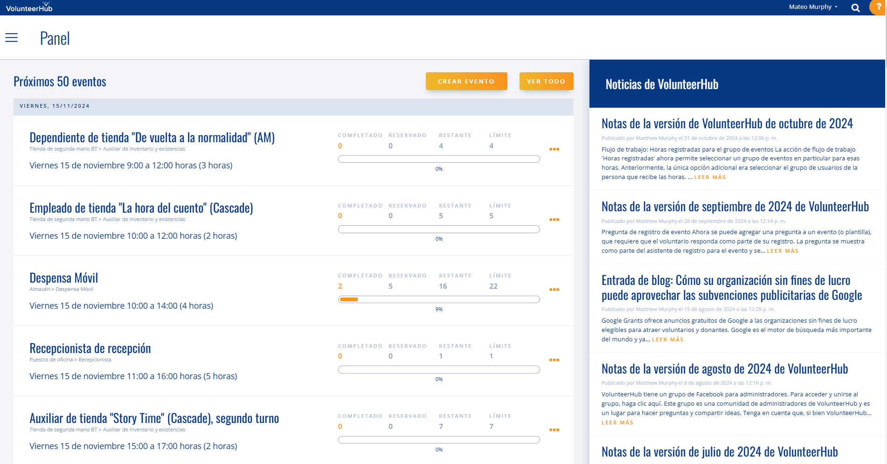Click 'Viernes 15 de noviembre 9:00 a 12:00 horas (3 horas)'
This screenshot has height=464, width=887.
[131, 166]
